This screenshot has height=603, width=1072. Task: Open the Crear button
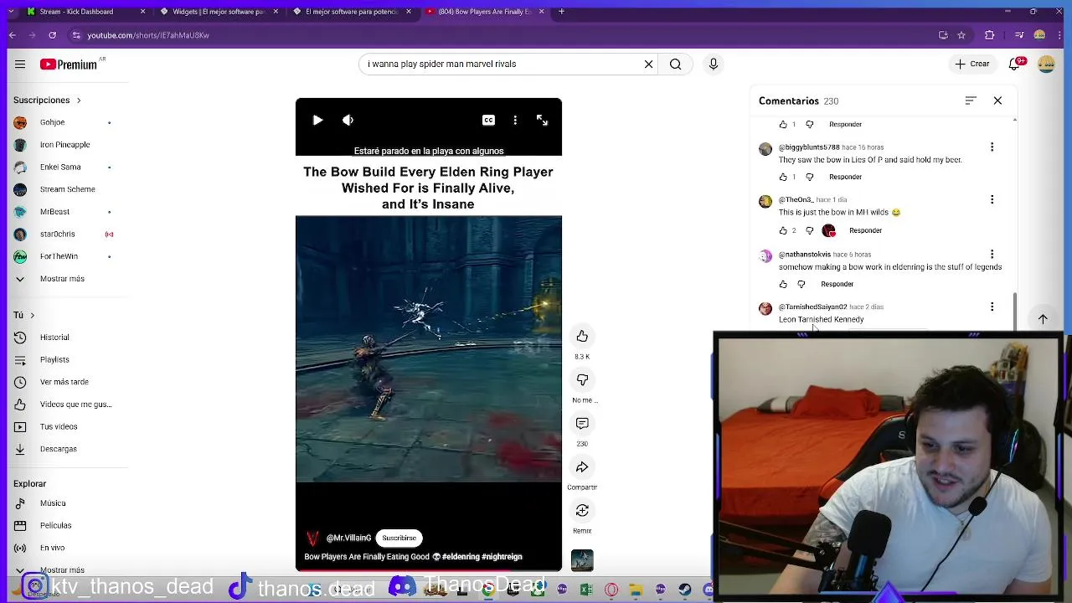tap(972, 64)
